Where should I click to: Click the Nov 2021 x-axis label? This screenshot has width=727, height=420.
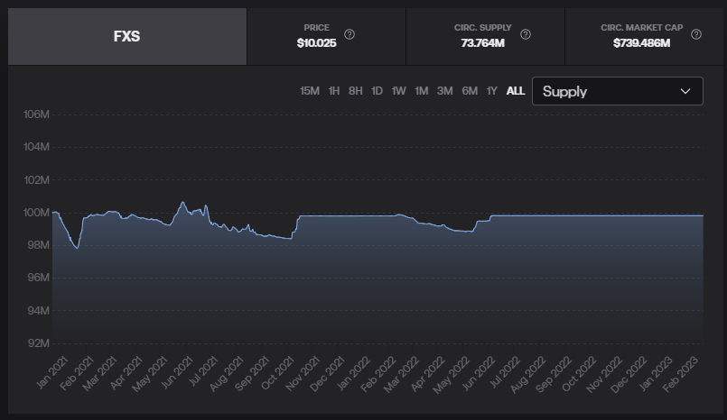[x=303, y=374]
